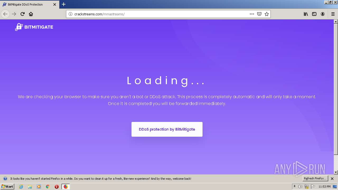This screenshot has height=190, width=338.
Task: Open a new tab
Action: [x=64, y=4]
